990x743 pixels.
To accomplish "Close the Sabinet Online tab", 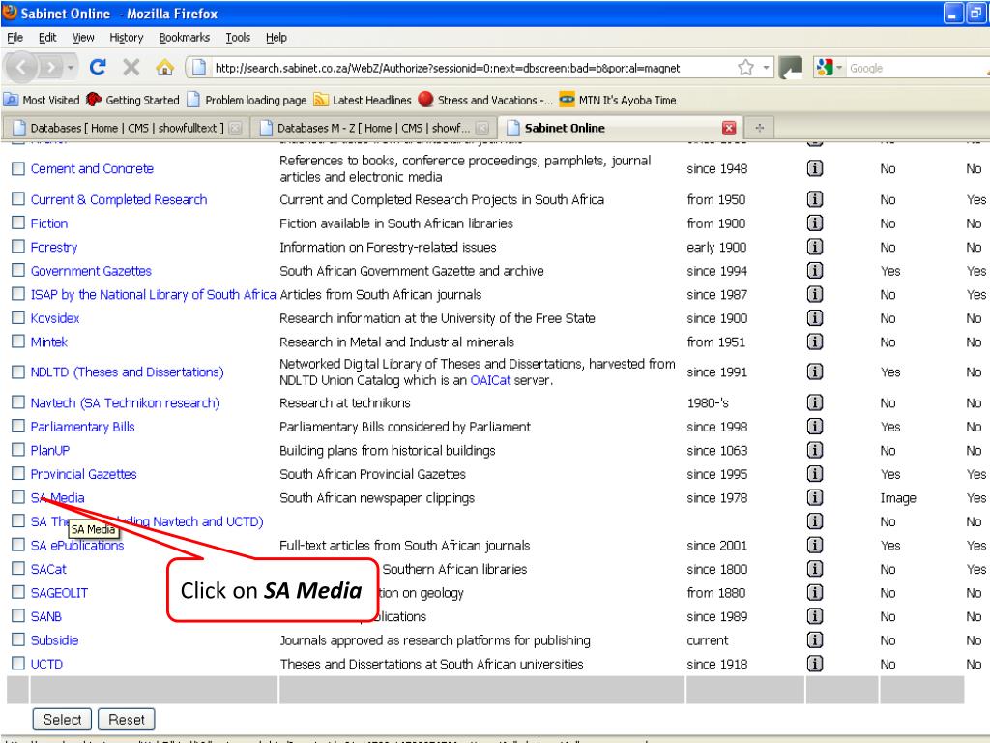I will coord(729,129).
